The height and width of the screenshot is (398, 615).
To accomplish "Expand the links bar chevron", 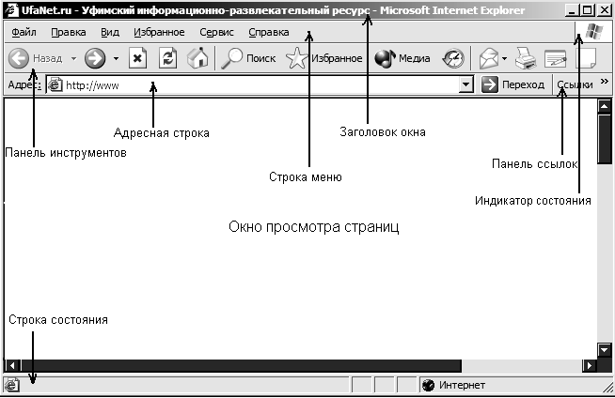I will coord(604,82).
